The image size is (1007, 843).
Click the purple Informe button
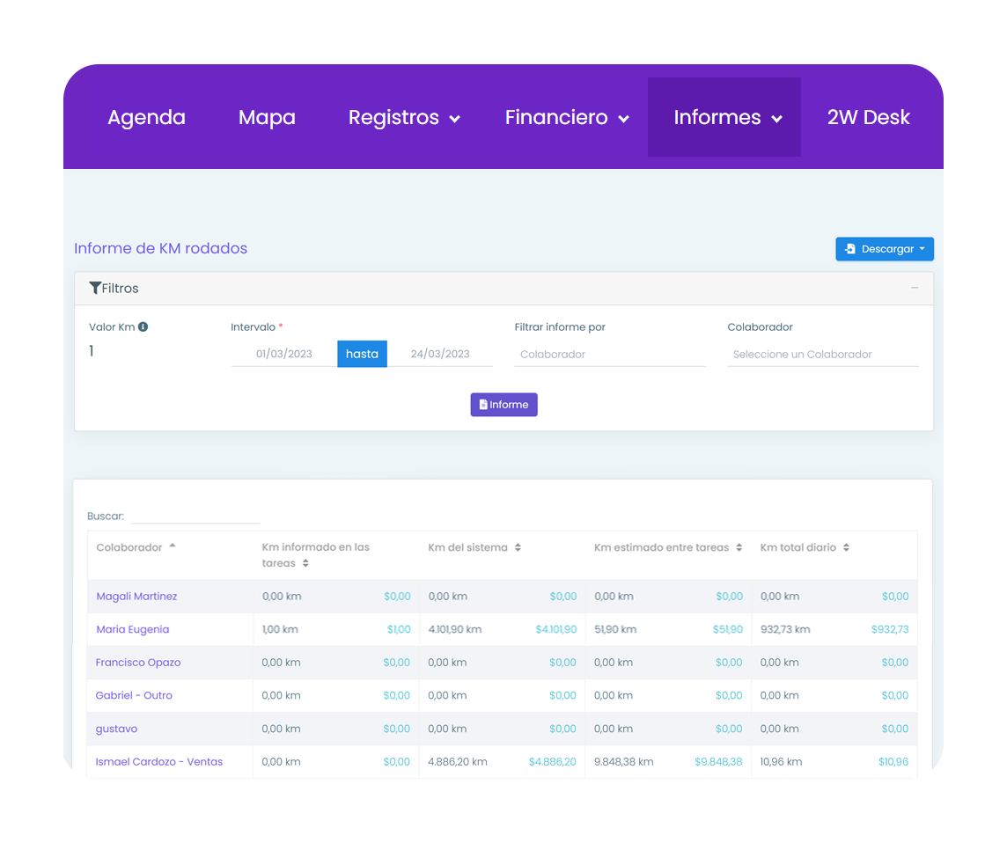coord(503,405)
